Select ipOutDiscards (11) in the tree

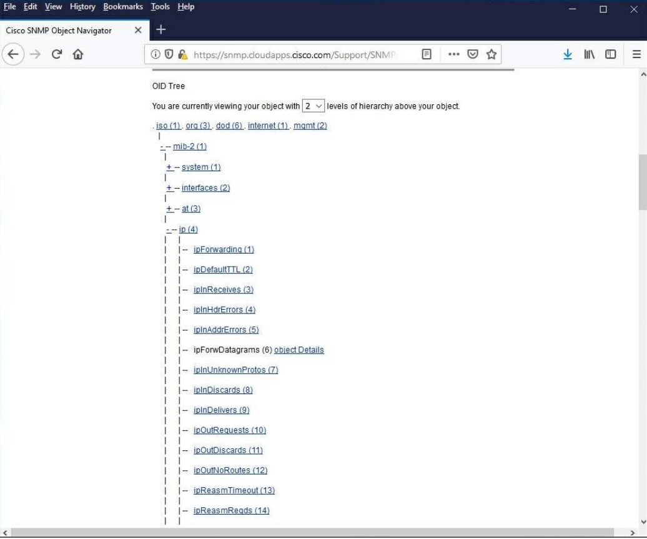pyautogui.click(x=228, y=450)
